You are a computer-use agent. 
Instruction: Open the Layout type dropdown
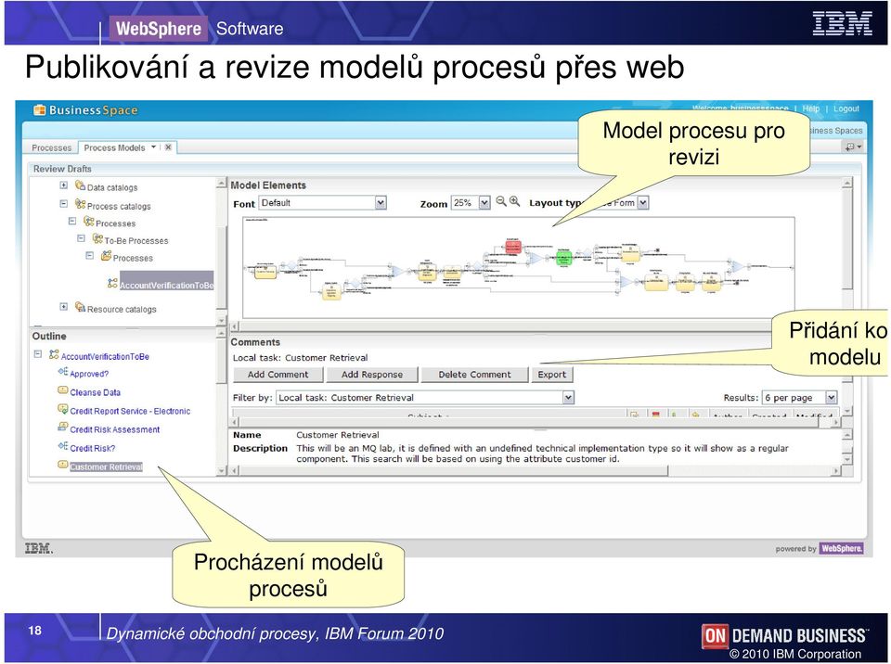642,203
